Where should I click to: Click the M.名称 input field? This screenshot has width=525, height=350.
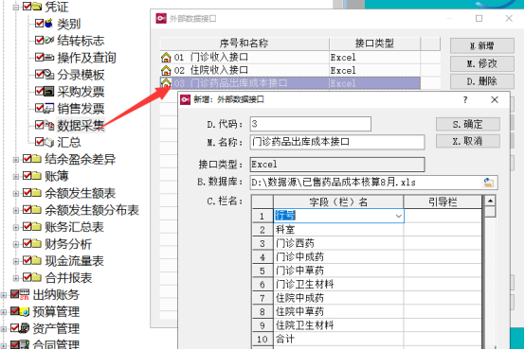[337, 142]
